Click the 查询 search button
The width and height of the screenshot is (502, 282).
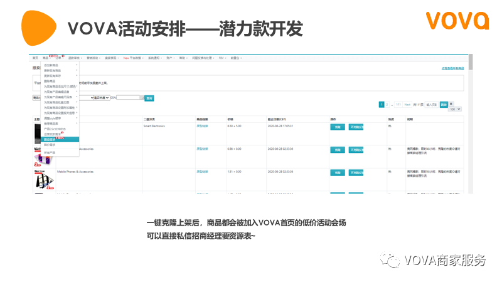coord(149,98)
